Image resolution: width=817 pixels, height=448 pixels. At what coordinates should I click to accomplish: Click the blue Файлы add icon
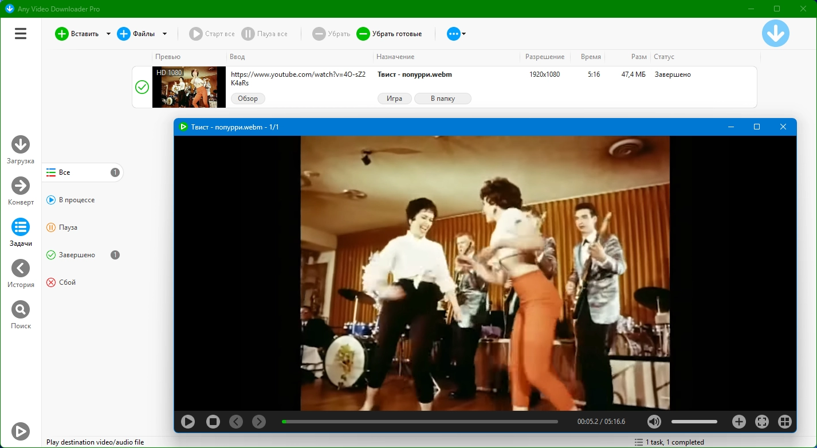123,34
